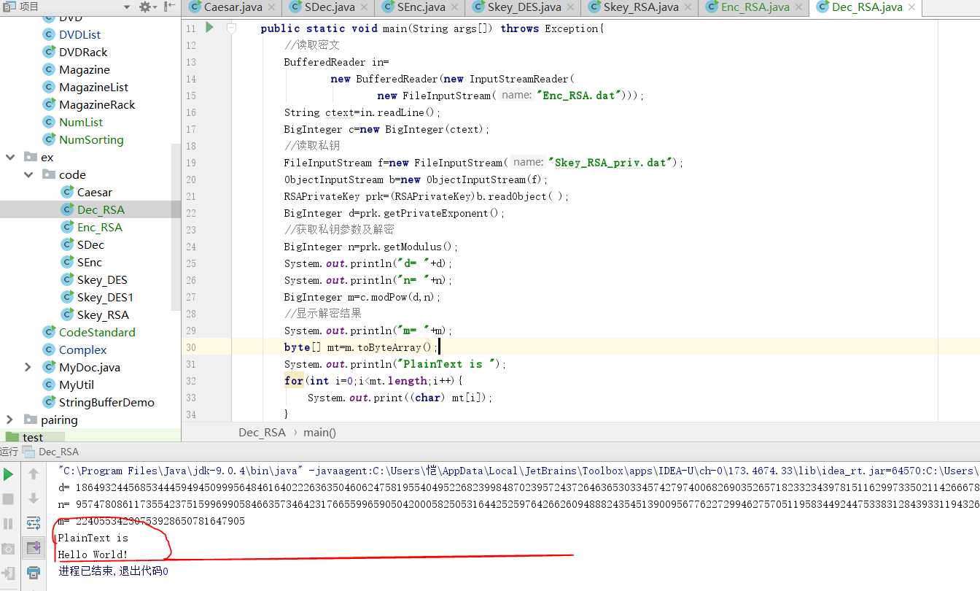Screen dimensions: 980x591
Task: Close the Caesar.java tab
Action: coord(271,7)
